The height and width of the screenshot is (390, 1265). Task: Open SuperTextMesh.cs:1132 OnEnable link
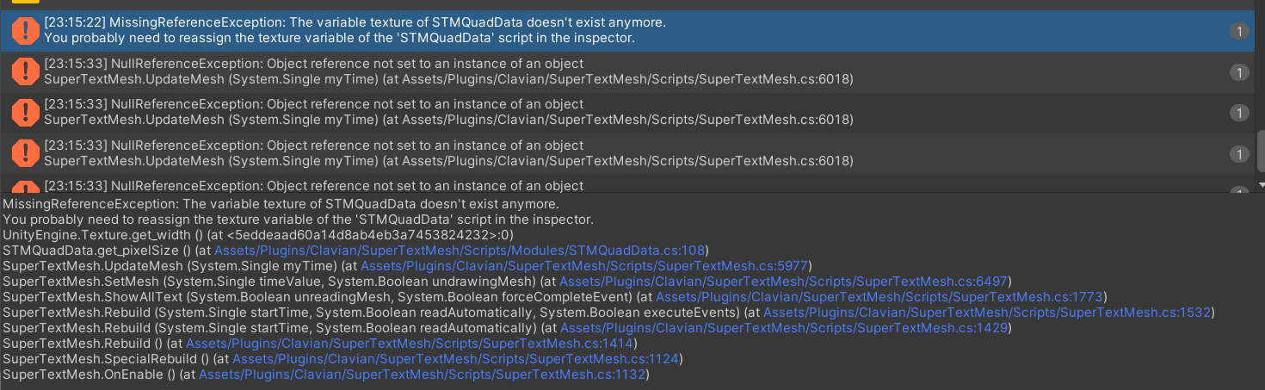tap(423, 375)
